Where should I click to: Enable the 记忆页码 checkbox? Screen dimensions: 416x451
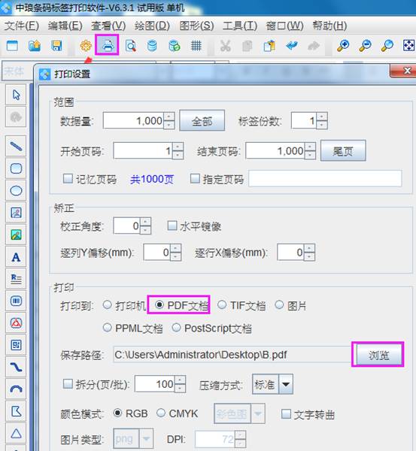[68, 178]
